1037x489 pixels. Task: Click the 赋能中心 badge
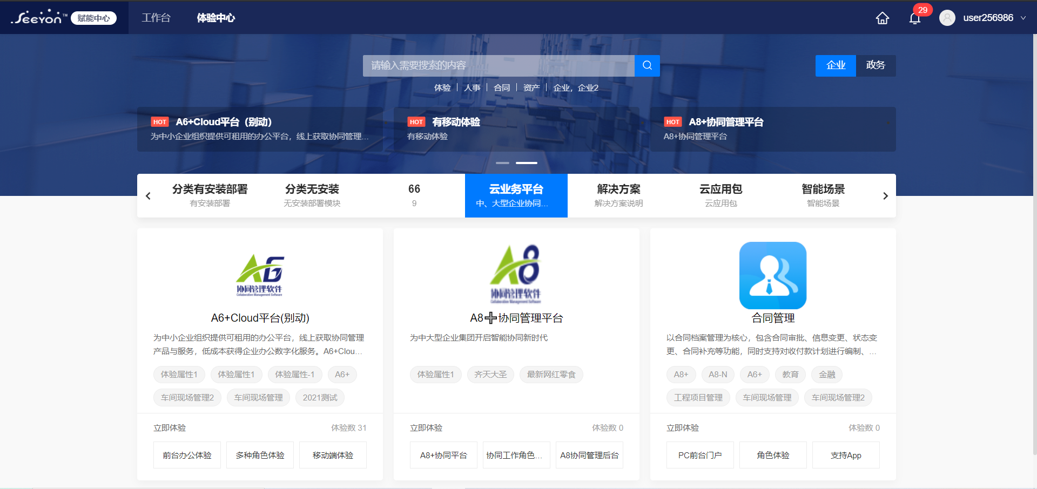93,18
